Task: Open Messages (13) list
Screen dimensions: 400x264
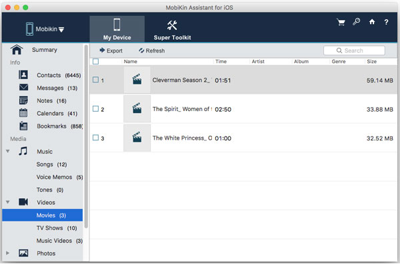Action: tap(57, 88)
